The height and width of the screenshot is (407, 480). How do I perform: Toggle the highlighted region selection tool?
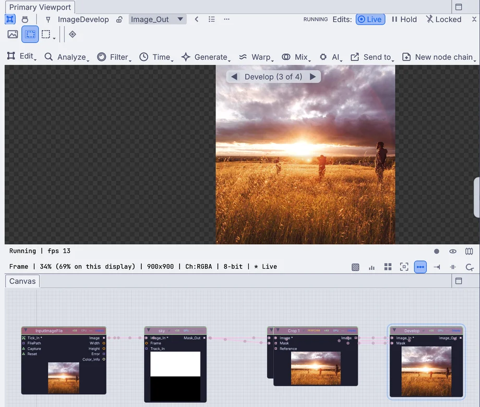30,34
